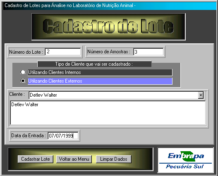The width and height of the screenshot is (218, 176).
Task: Open the Cliente dropdown arrow
Action: tap(201, 95)
